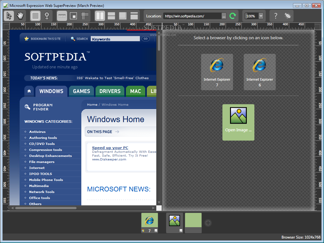The height and width of the screenshot is (243, 324).
Task: Click the Open Image tile
Action: (238, 122)
